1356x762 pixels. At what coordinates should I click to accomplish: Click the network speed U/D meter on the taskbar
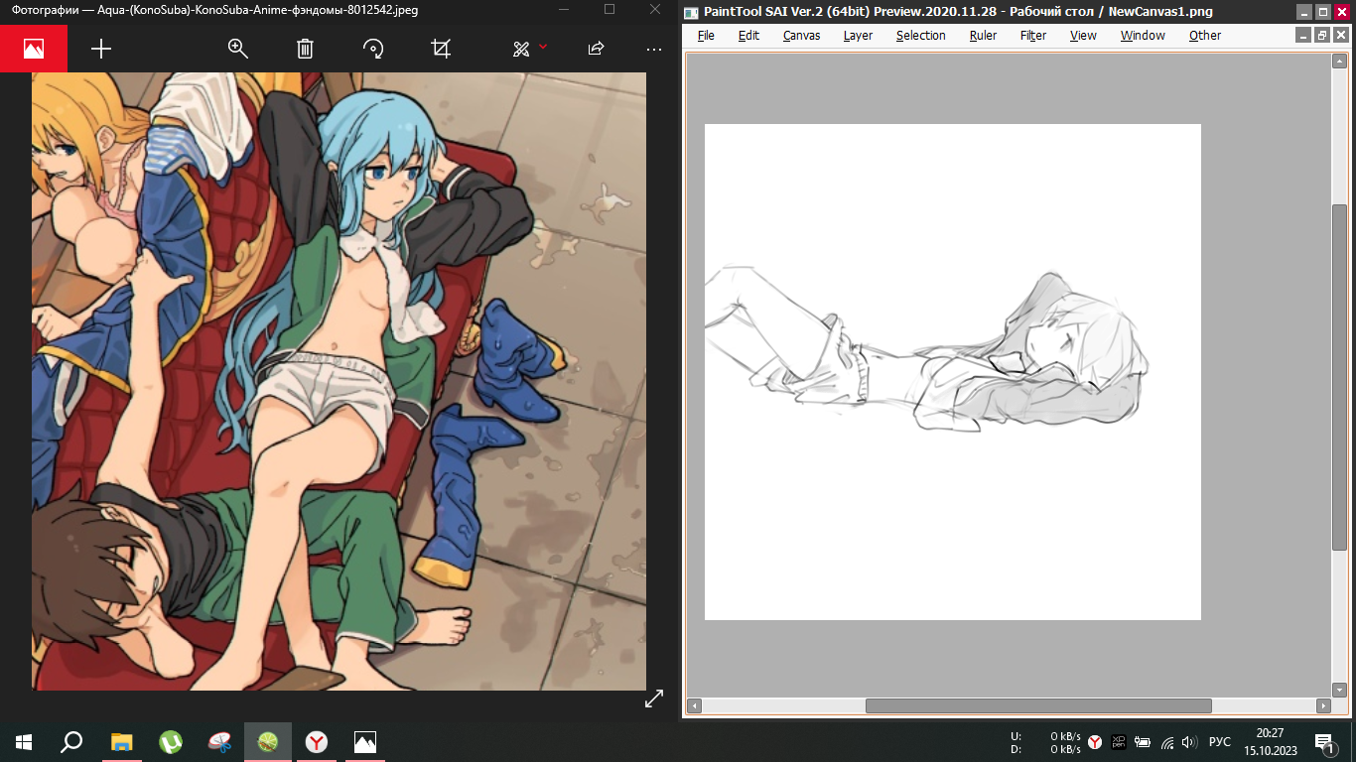coord(1045,742)
